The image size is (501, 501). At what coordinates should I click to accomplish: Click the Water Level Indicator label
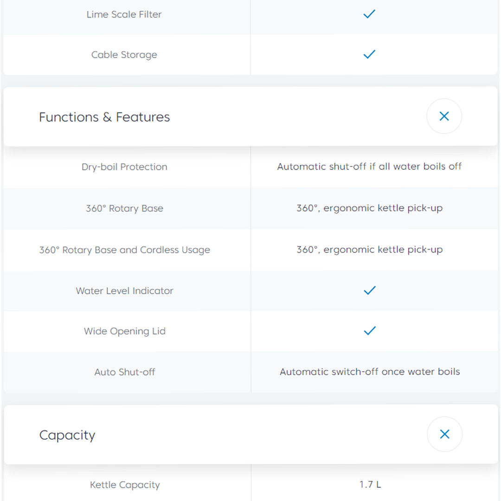pos(124,291)
